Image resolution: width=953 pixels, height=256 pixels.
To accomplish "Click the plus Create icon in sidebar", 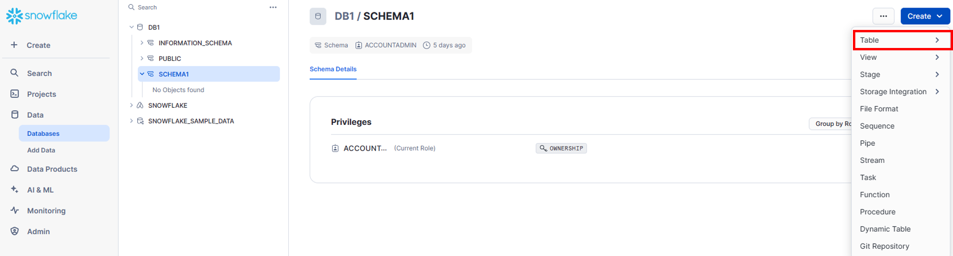I will (x=14, y=45).
